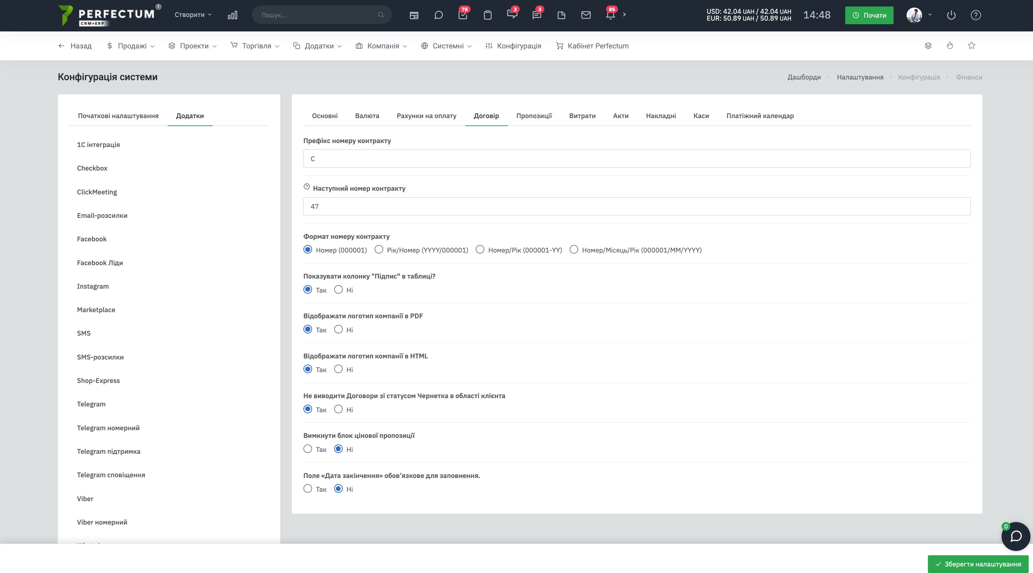Click the flame icon in menu bar
1033x573 pixels.
[950, 46]
